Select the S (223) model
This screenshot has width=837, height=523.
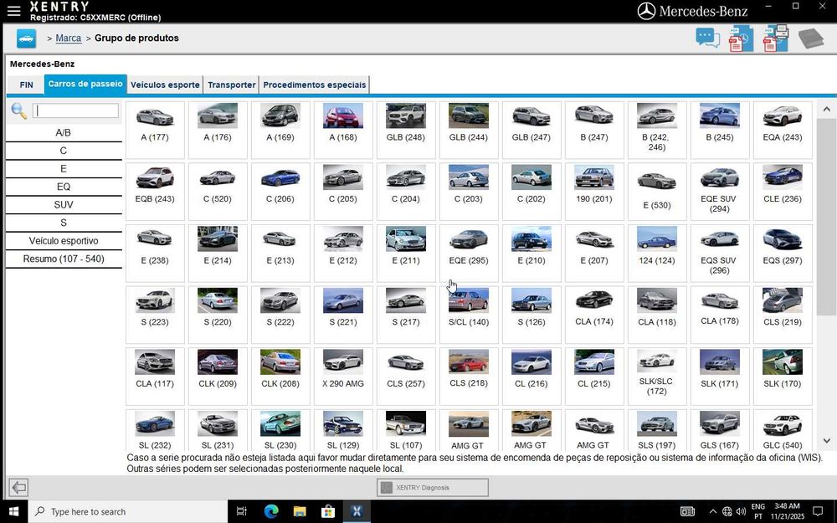tap(155, 315)
